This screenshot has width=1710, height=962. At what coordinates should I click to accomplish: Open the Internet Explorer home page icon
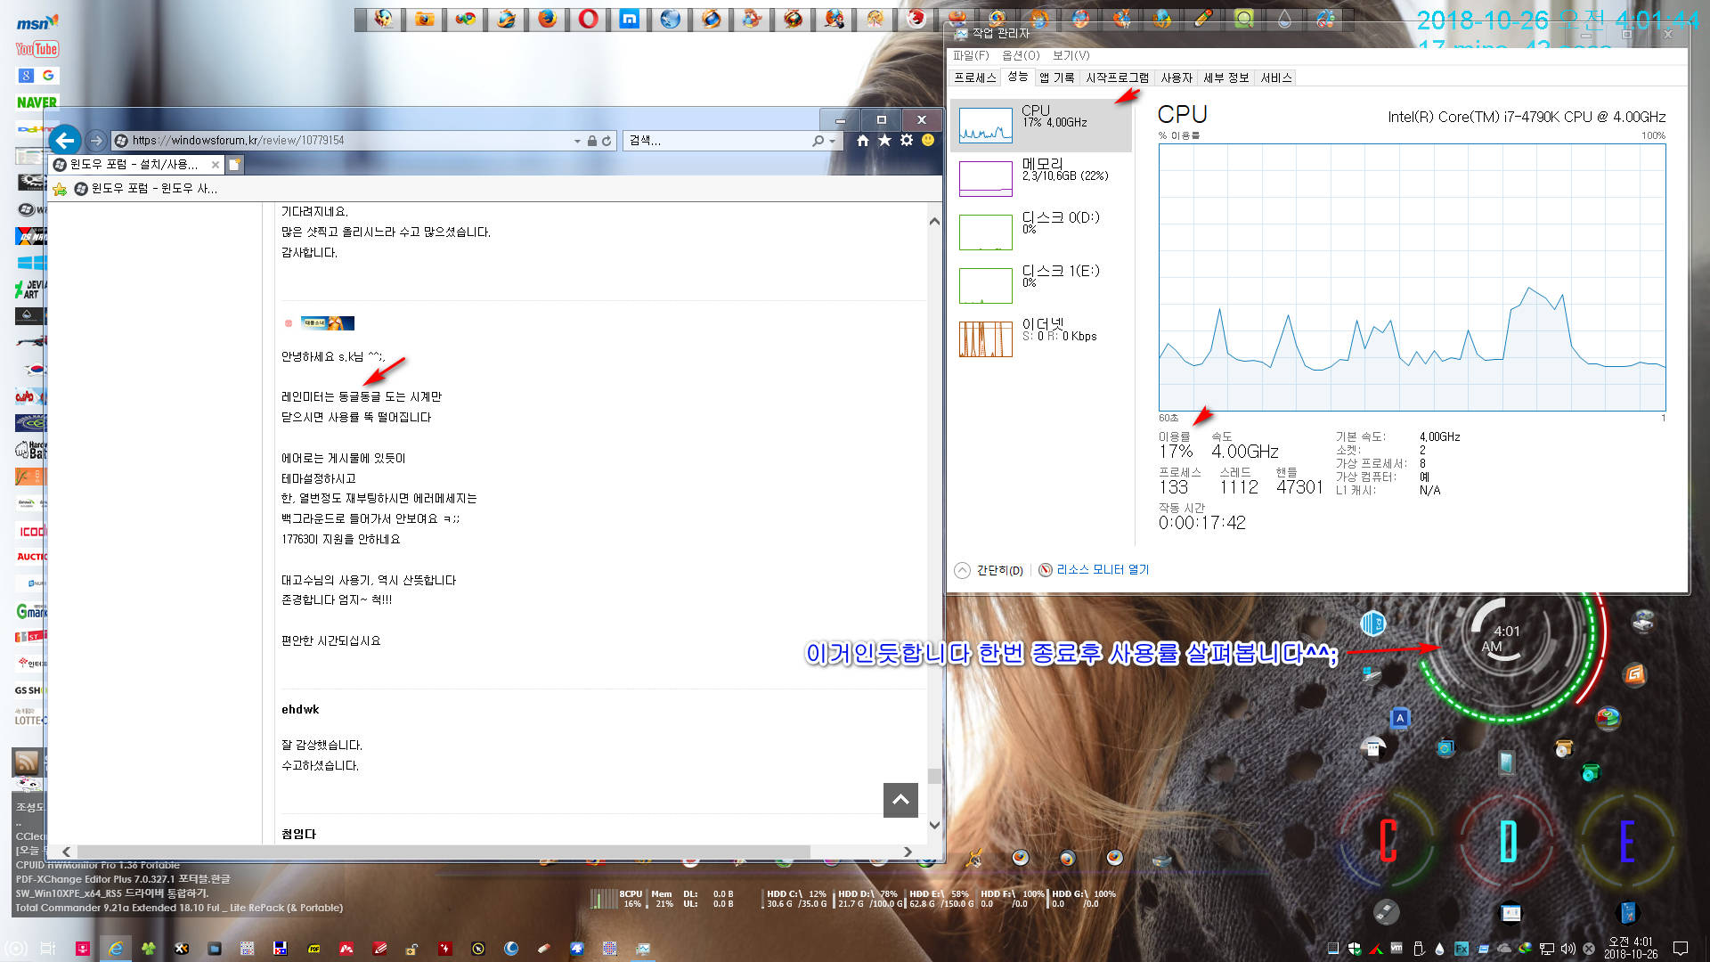862,141
